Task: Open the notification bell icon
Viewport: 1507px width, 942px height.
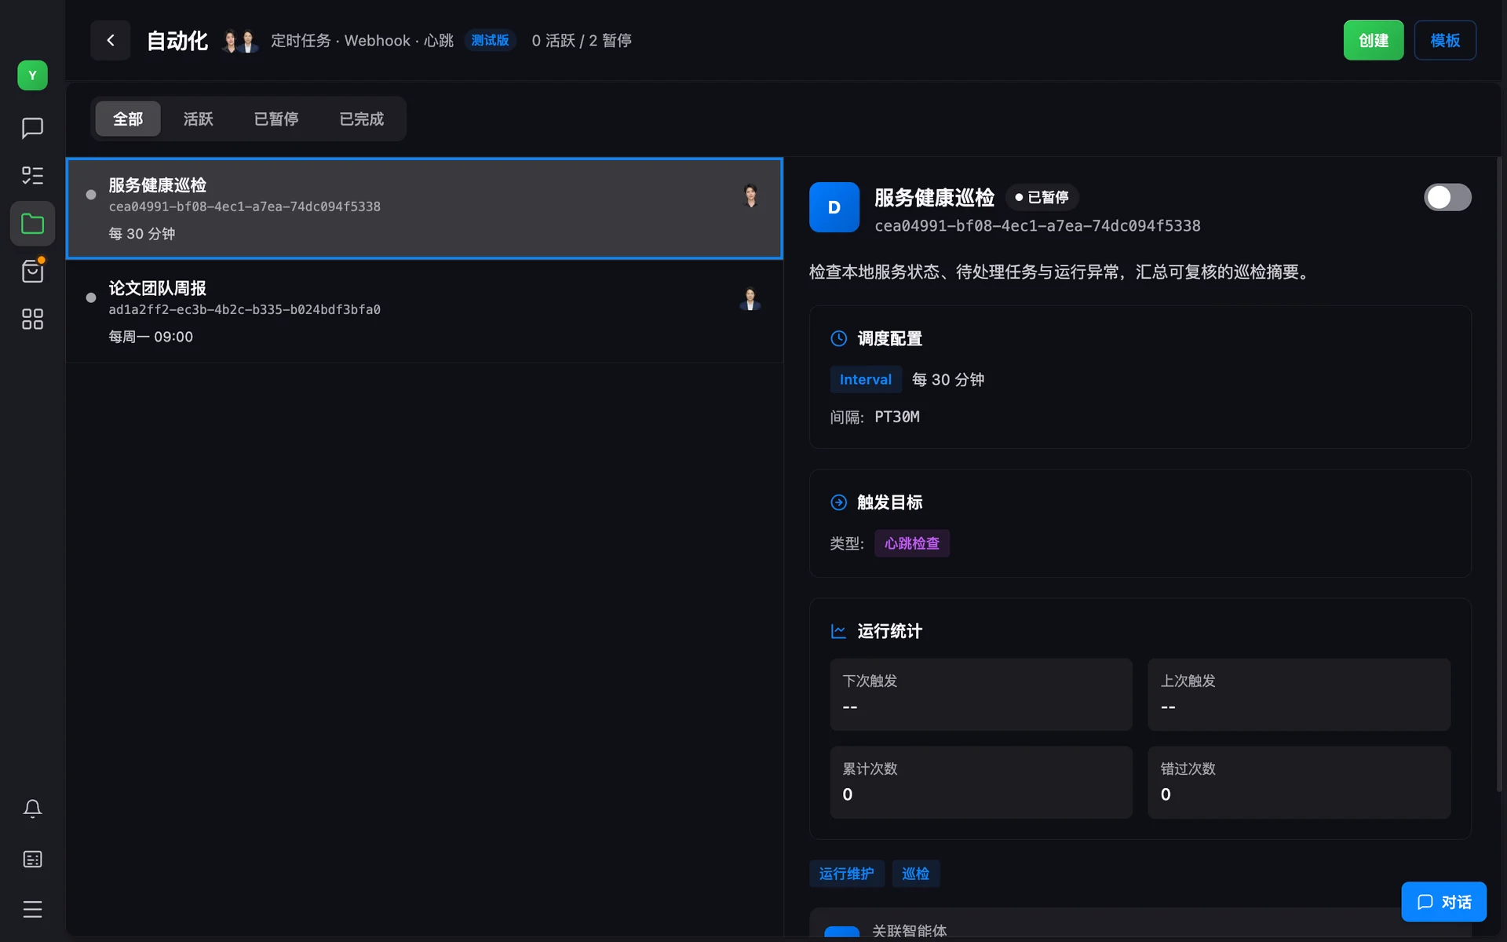Action: pyautogui.click(x=32, y=809)
